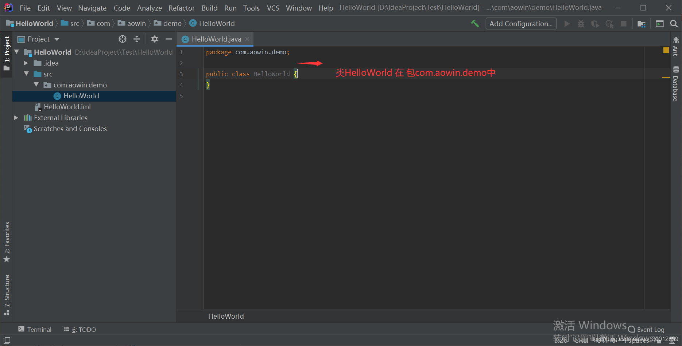Collapse the com.aowin.demo package
This screenshot has width=682, height=346.
coord(36,85)
